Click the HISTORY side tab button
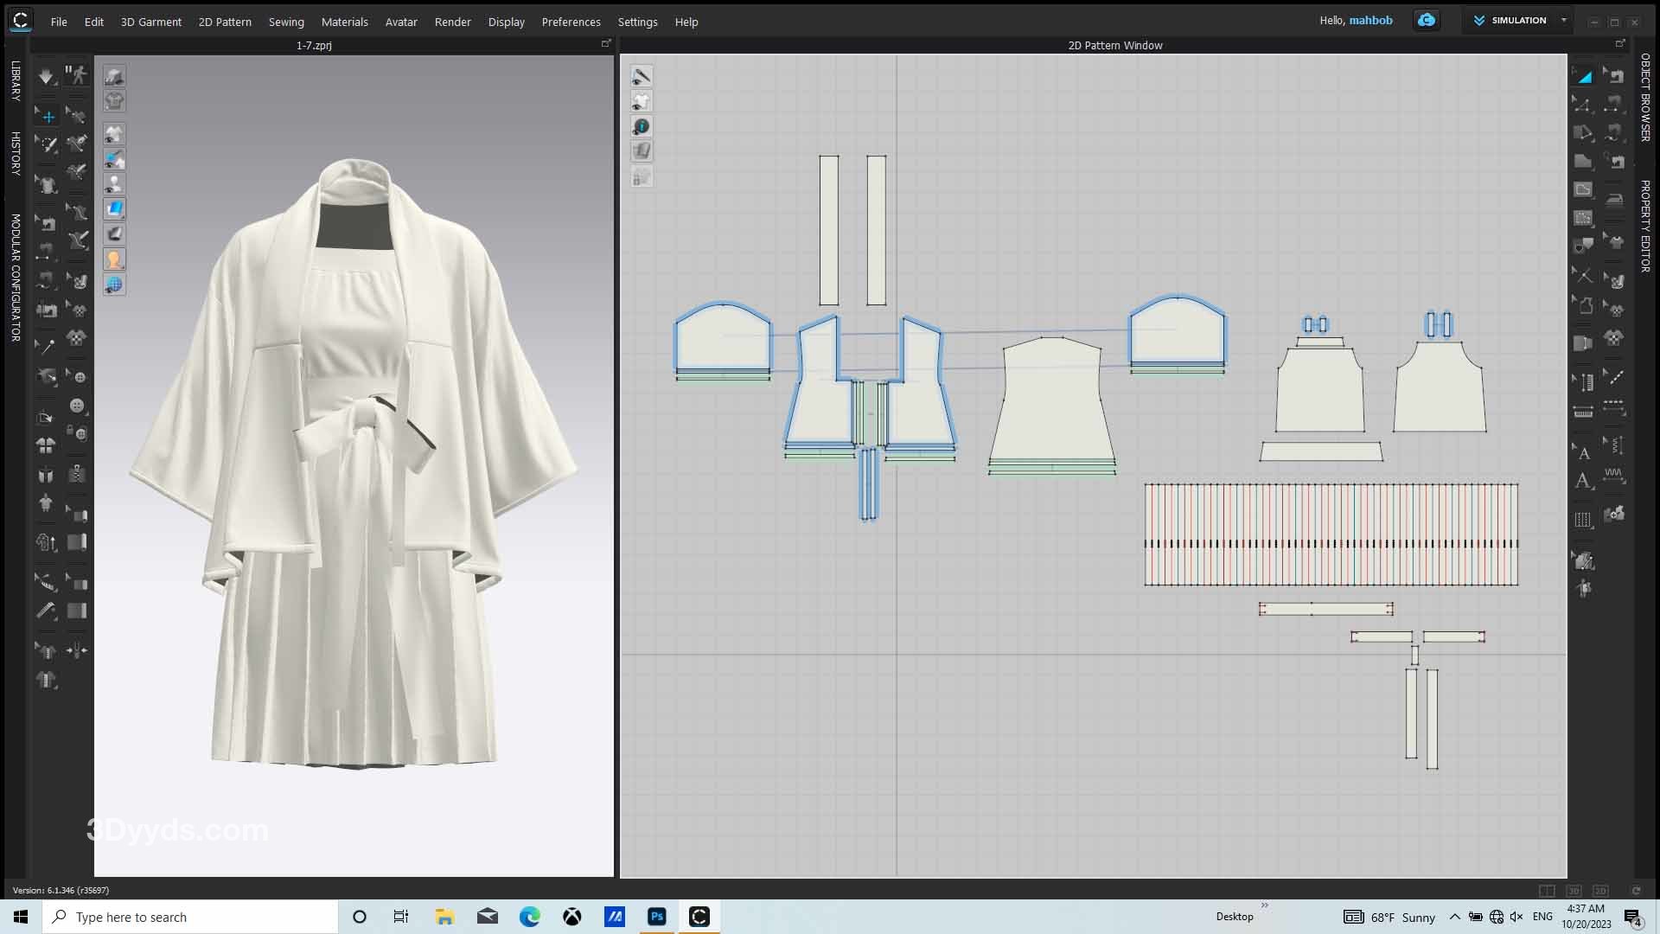This screenshot has width=1660, height=934. click(x=15, y=154)
